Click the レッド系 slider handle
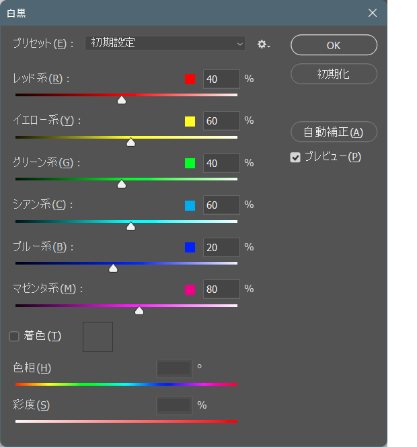 pyautogui.click(x=122, y=100)
